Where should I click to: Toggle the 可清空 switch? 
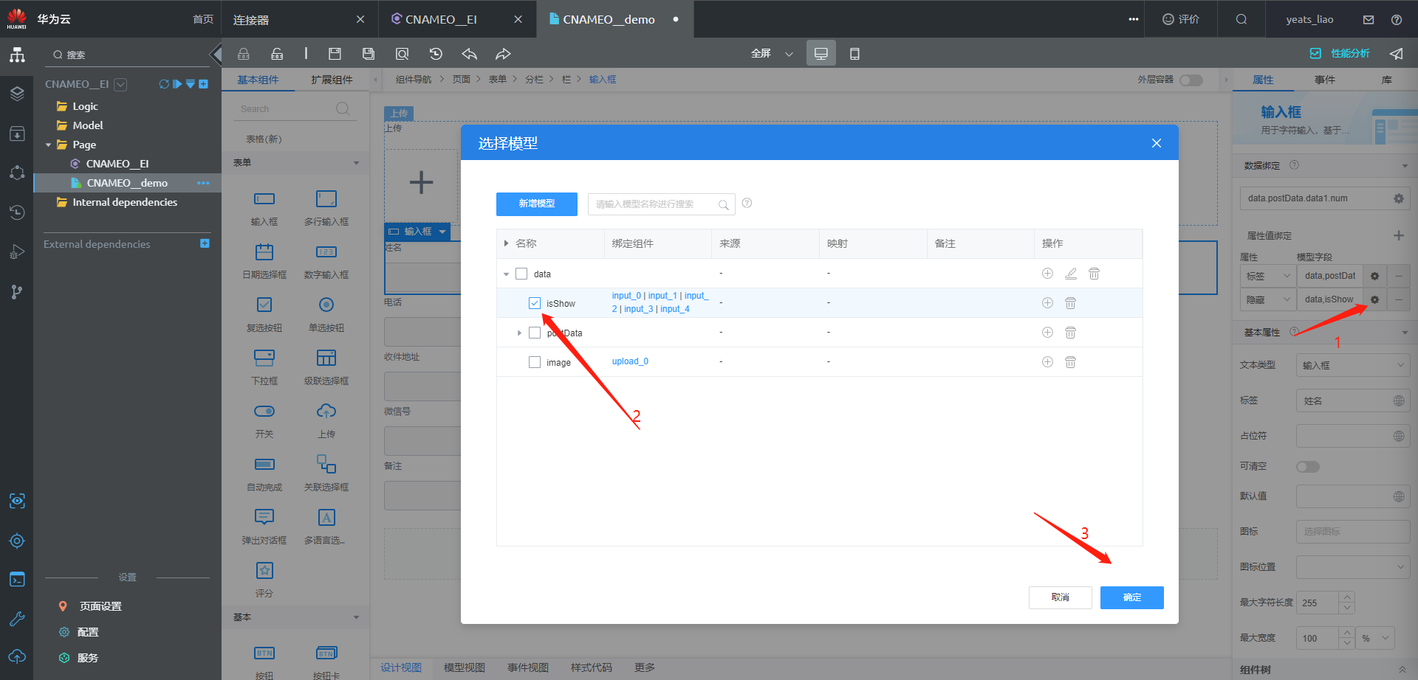tap(1308, 467)
